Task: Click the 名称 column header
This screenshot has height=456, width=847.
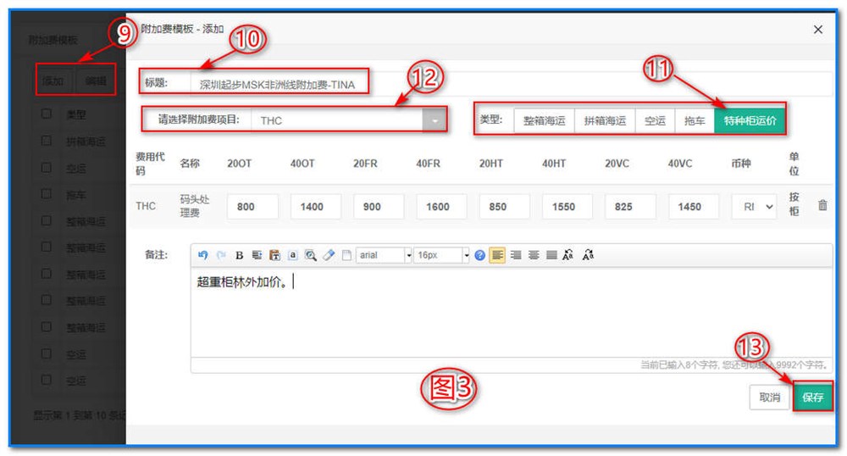Action: [x=190, y=164]
